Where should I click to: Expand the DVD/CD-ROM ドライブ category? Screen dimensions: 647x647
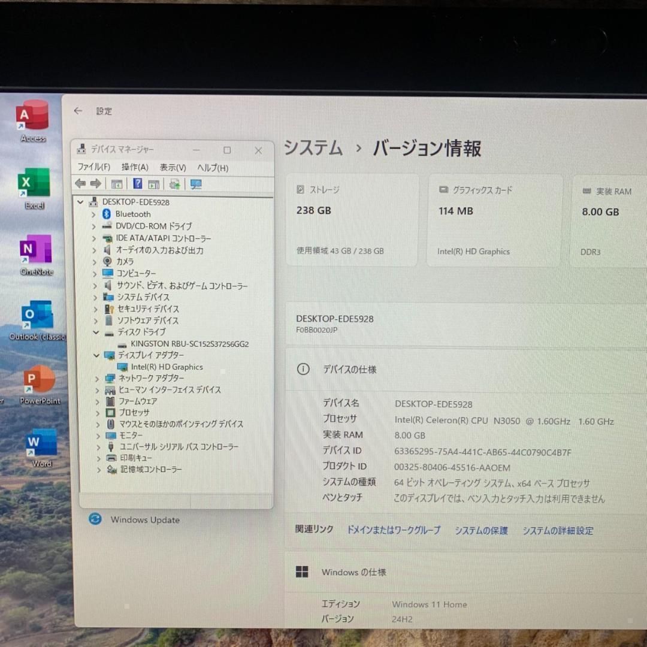coord(93,226)
